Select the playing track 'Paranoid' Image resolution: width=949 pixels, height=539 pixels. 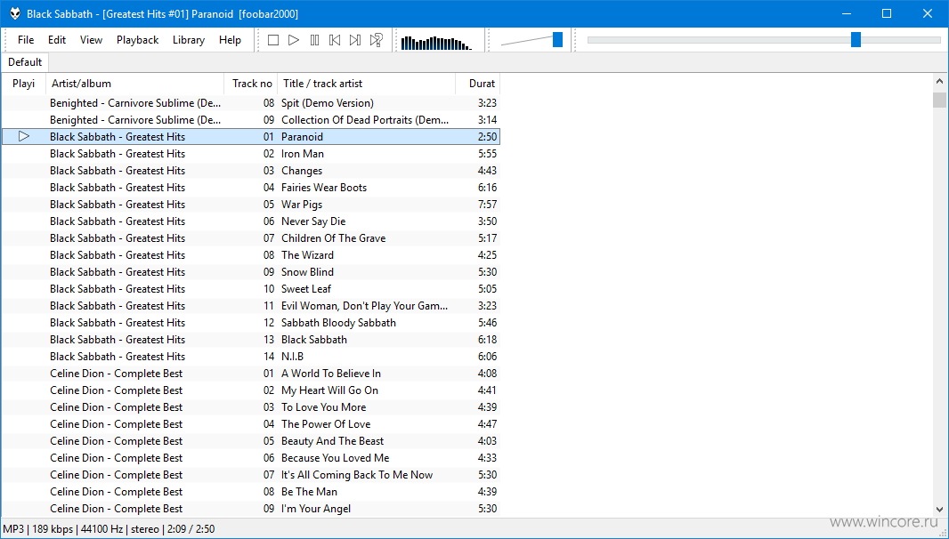250,137
